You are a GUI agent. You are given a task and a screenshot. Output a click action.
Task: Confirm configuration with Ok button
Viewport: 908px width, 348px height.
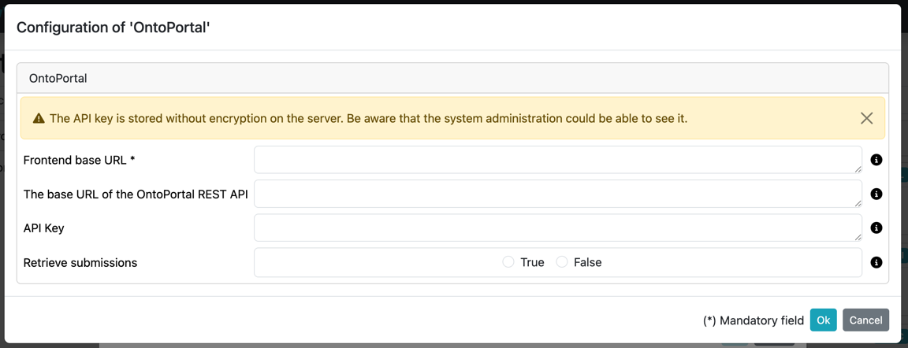coord(823,320)
